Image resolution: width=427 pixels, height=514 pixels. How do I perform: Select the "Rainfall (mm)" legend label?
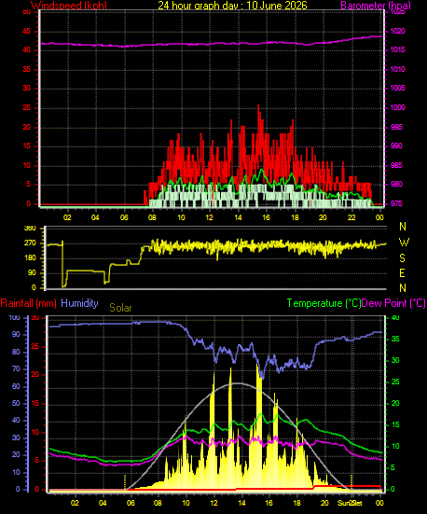click(x=29, y=303)
